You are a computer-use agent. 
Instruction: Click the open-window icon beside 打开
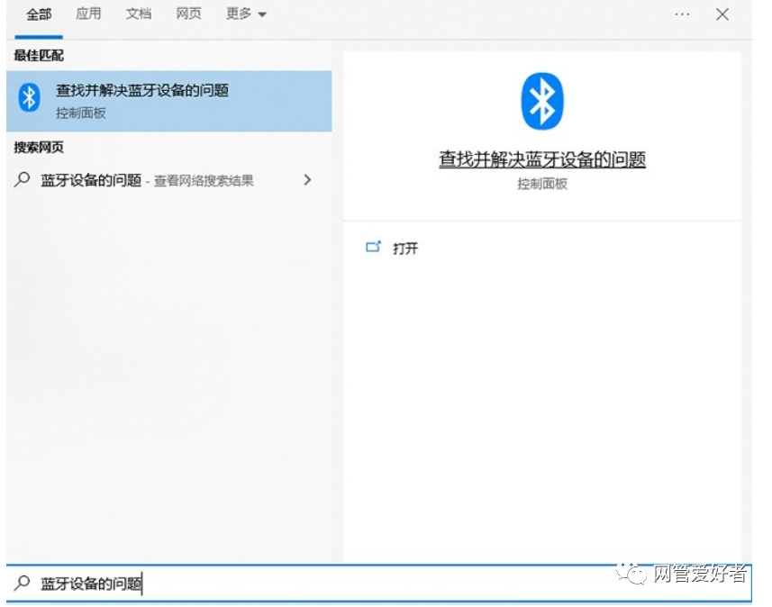373,247
